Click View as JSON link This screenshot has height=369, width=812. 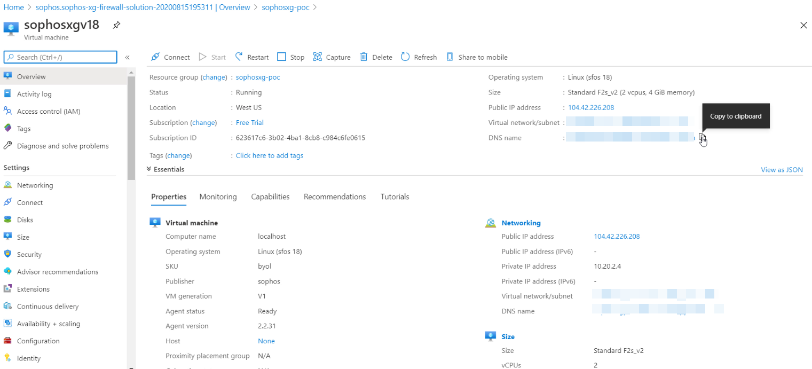(782, 170)
